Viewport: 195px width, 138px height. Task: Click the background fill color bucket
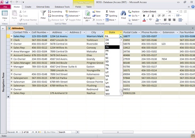pos(157,20)
